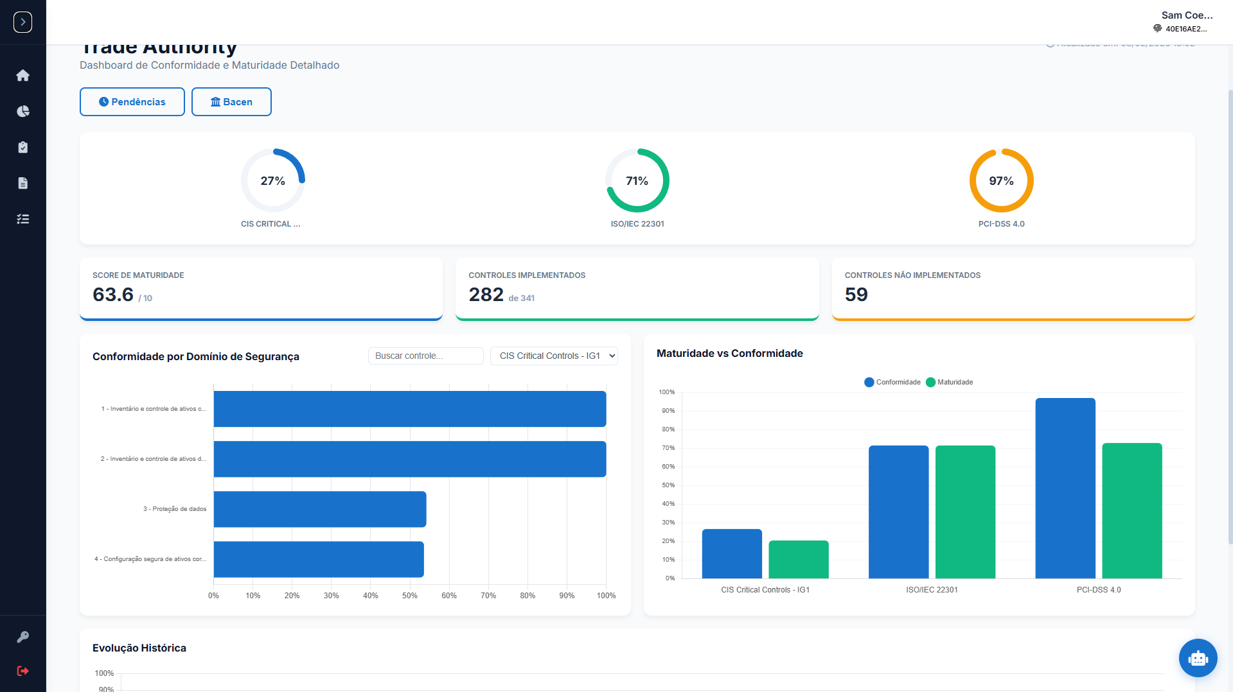
Task: Click the red logout icon
Action: click(x=22, y=671)
